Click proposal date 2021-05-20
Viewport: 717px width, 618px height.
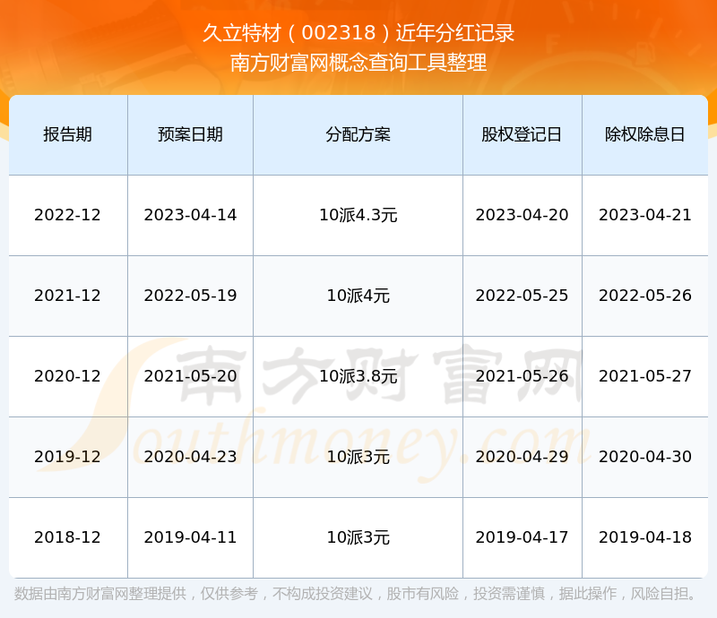click(190, 376)
